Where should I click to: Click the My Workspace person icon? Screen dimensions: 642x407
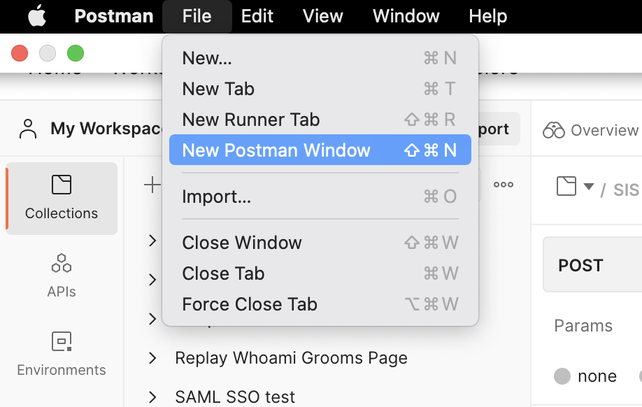point(27,129)
